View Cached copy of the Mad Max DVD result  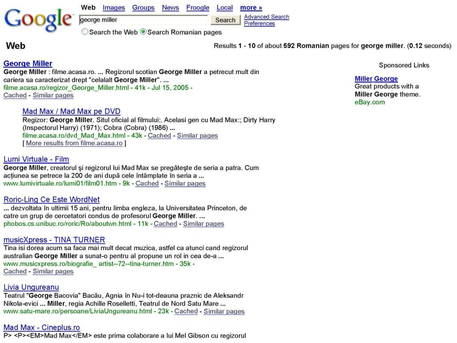pyautogui.click(x=159, y=135)
